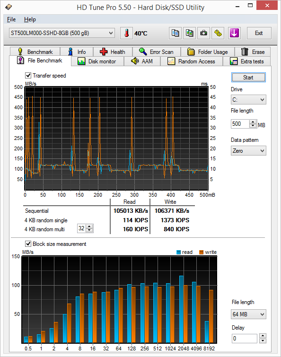Switch to the Info tab
The image size is (281, 357).
coord(77,52)
